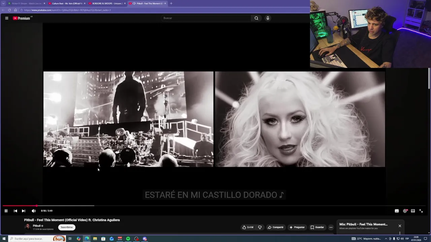This screenshot has height=242, width=431.
Task: Click the Compartir button
Action: (x=275, y=227)
